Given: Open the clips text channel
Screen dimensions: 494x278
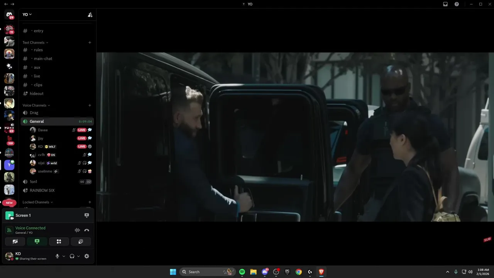Looking at the screenshot, I should (57, 85).
